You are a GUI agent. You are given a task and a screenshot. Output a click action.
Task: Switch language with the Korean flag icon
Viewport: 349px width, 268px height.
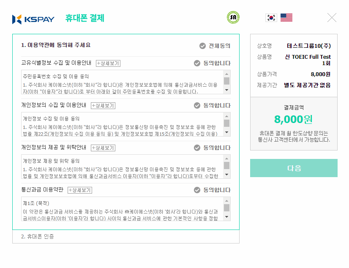pyautogui.click(x=271, y=18)
